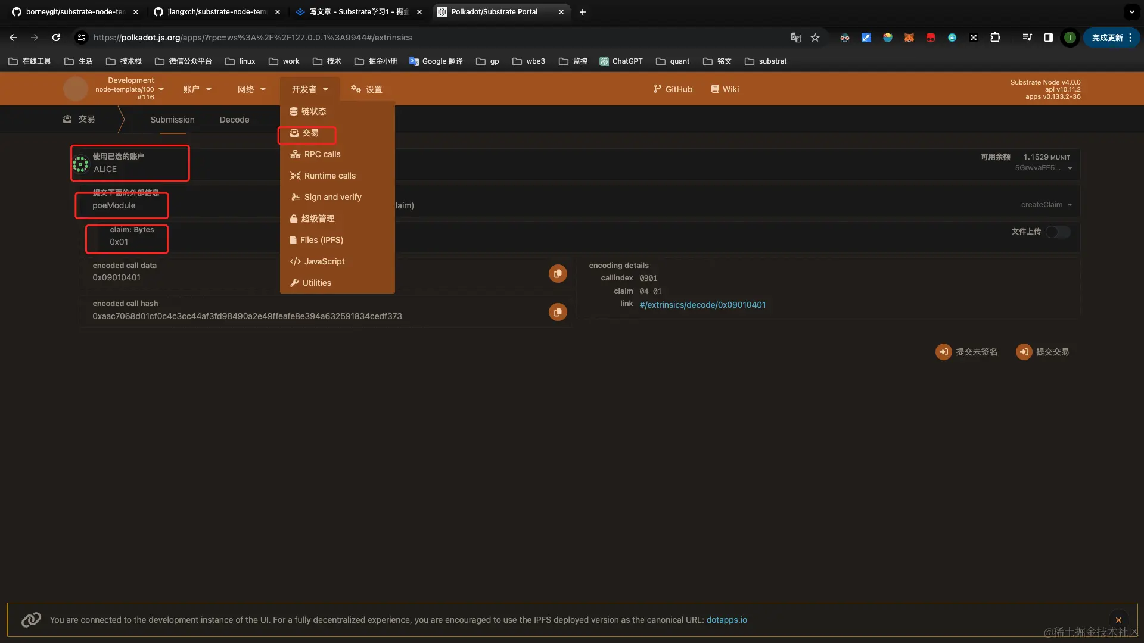Open the 网络 network dropdown menu

pyautogui.click(x=251, y=89)
